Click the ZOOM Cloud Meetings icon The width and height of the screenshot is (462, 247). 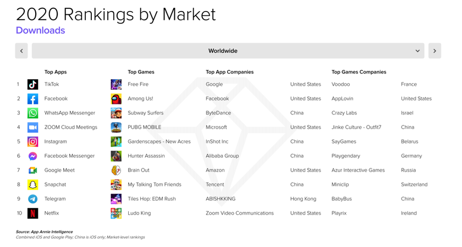(33, 128)
